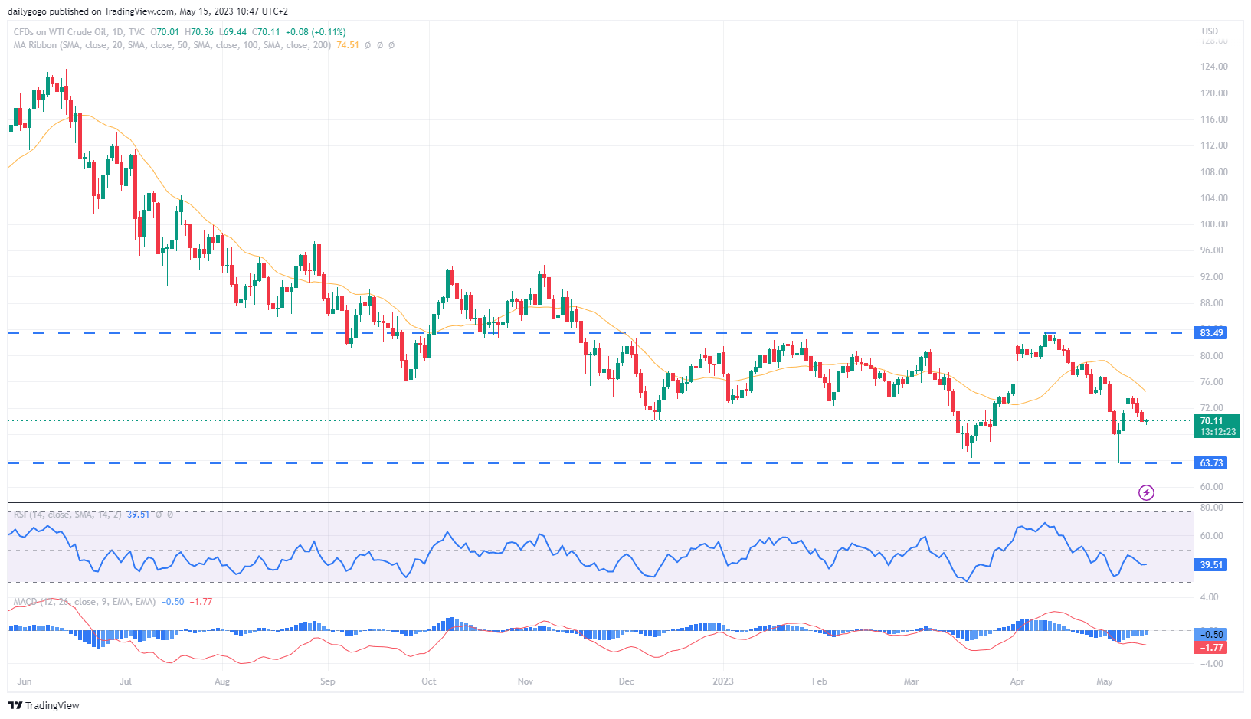
Task: Click the Jun label on time axis
Action: (x=25, y=681)
